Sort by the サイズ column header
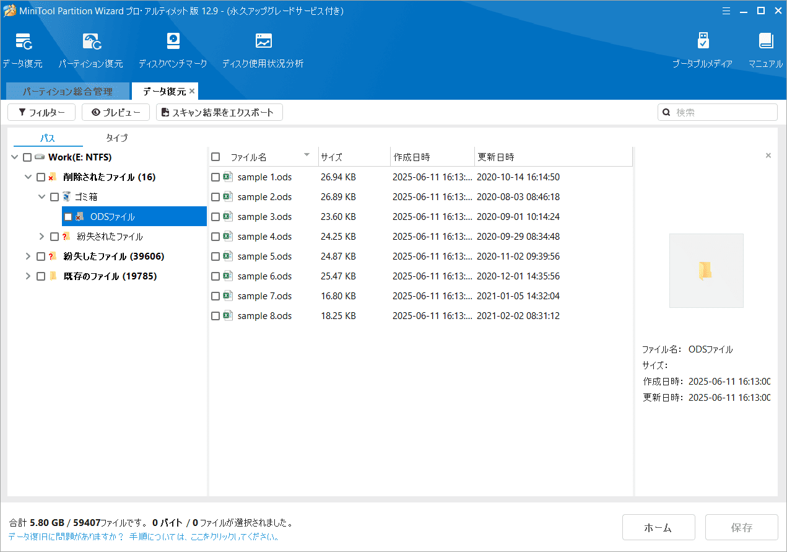The image size is (787, 552). point(354,157)
